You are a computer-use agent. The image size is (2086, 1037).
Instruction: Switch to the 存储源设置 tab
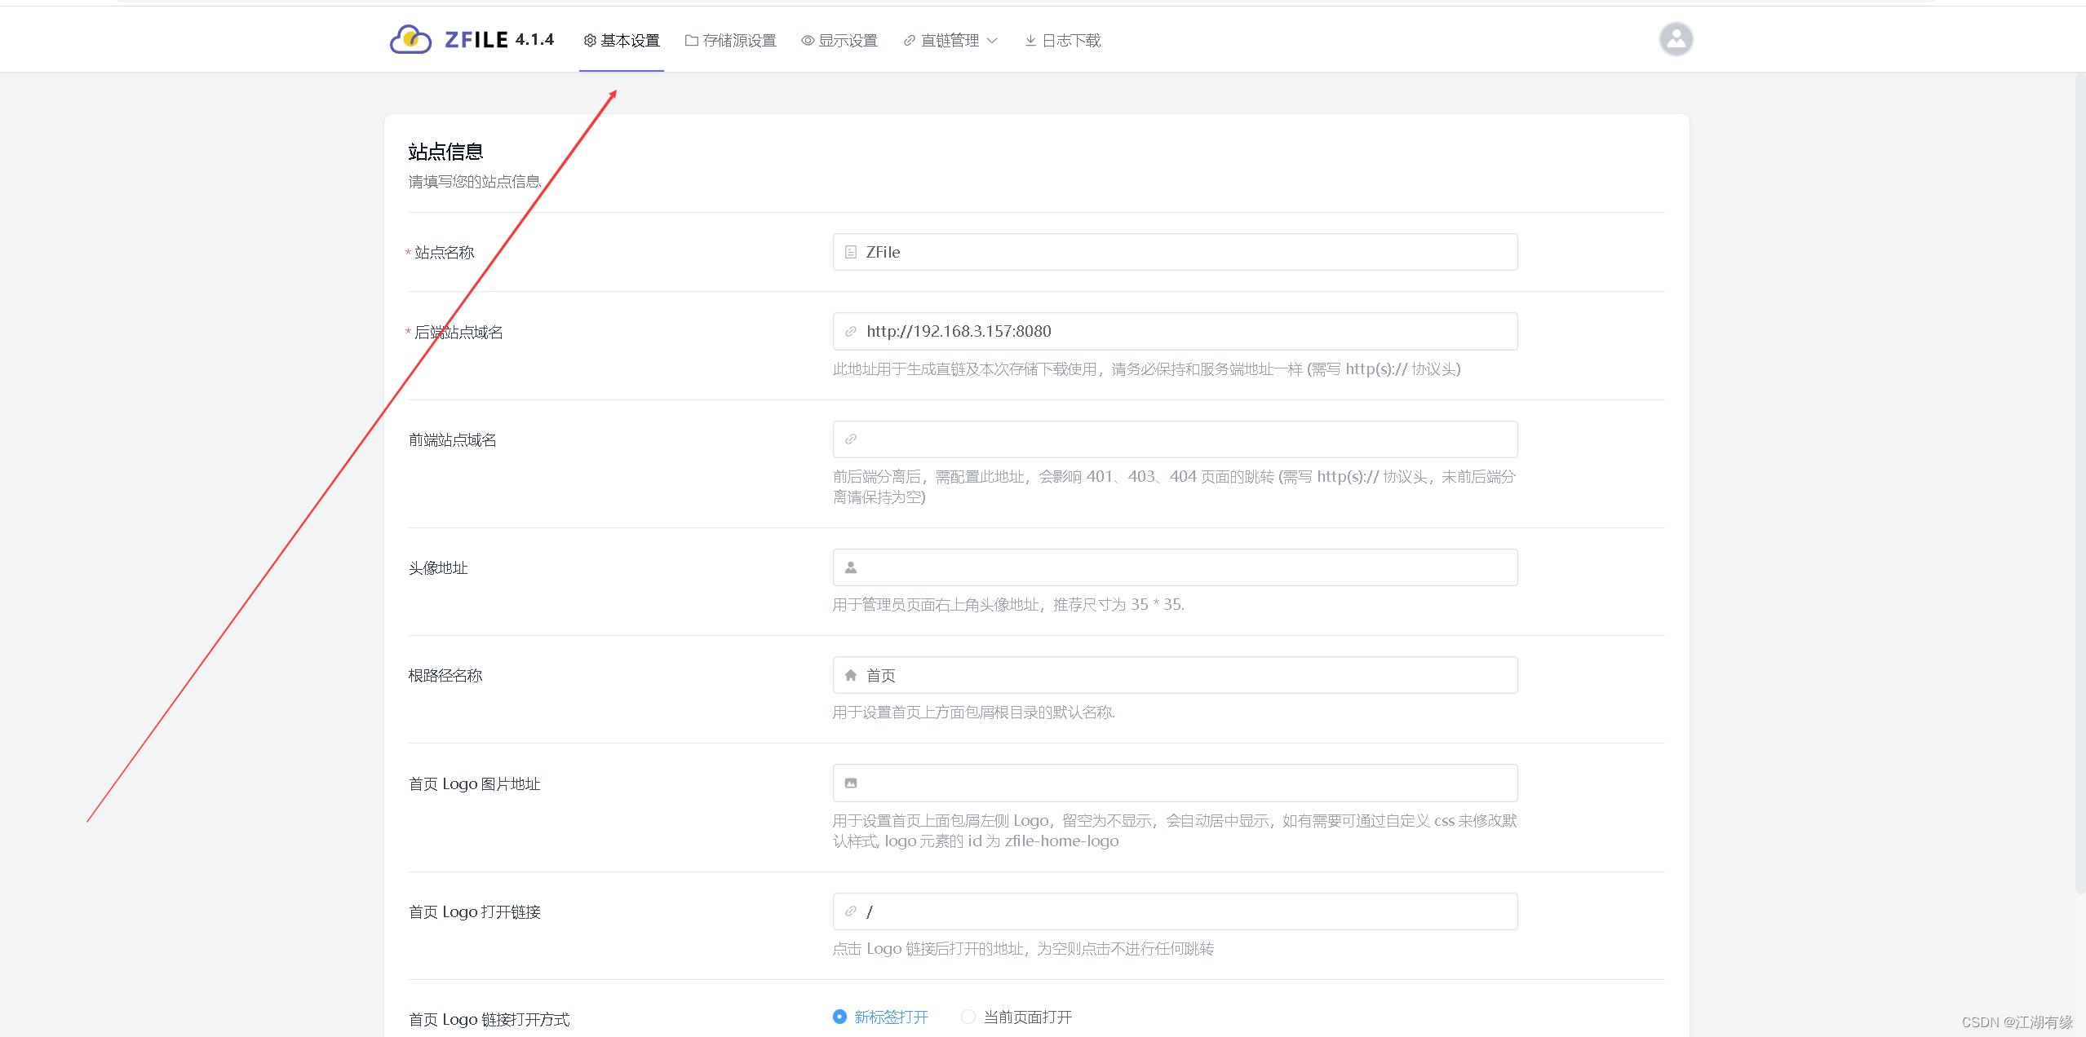(x=738, y=40)
